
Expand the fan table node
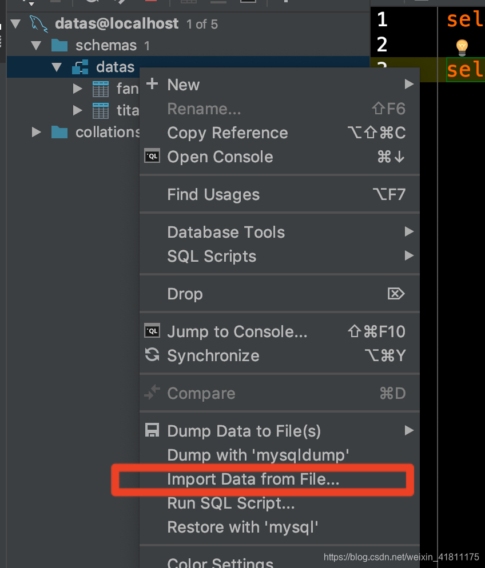tap(77, 89)
